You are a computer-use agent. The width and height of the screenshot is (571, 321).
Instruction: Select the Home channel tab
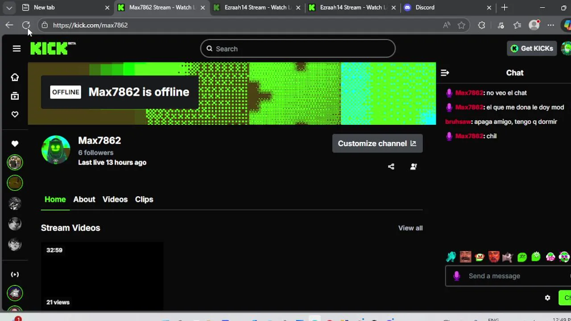[x=55, y=199]
